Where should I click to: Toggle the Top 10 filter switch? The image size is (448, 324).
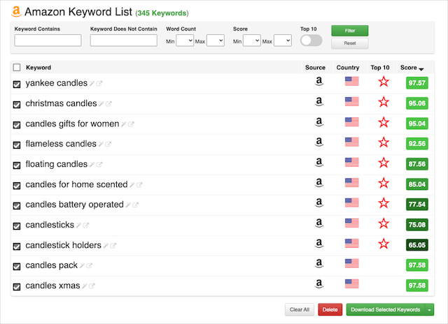311,40
